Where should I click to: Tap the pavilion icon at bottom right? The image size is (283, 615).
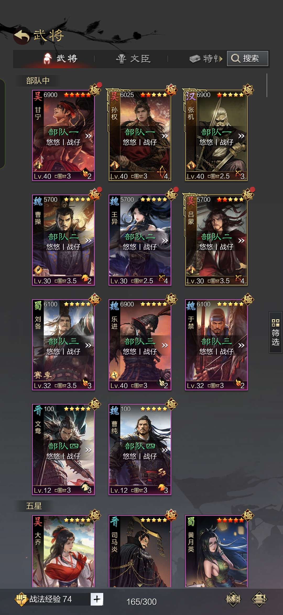coord(259,599)
